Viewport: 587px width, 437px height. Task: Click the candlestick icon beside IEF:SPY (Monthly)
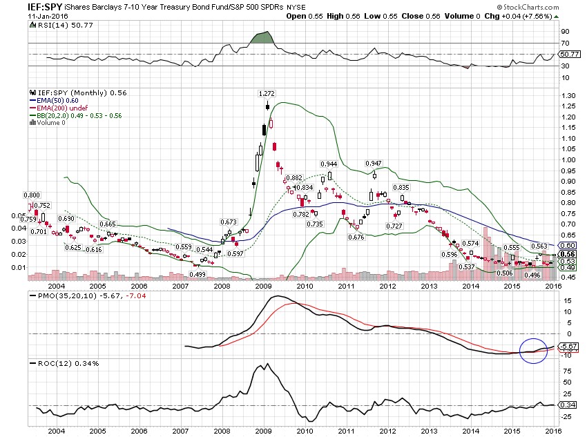point(33,93)
